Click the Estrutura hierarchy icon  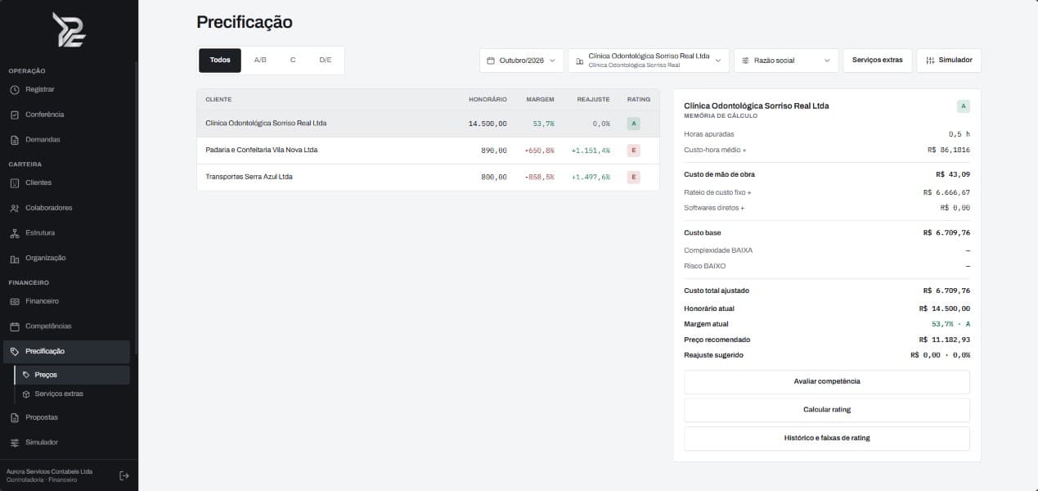[15, 233]
